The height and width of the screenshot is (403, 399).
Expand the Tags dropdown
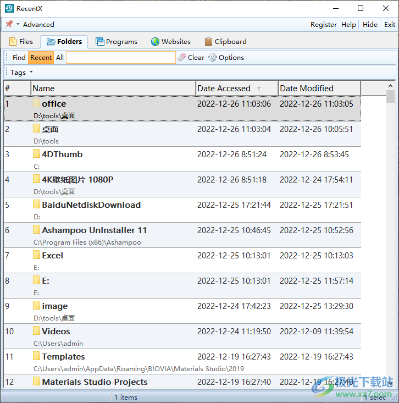coord(21,72)
